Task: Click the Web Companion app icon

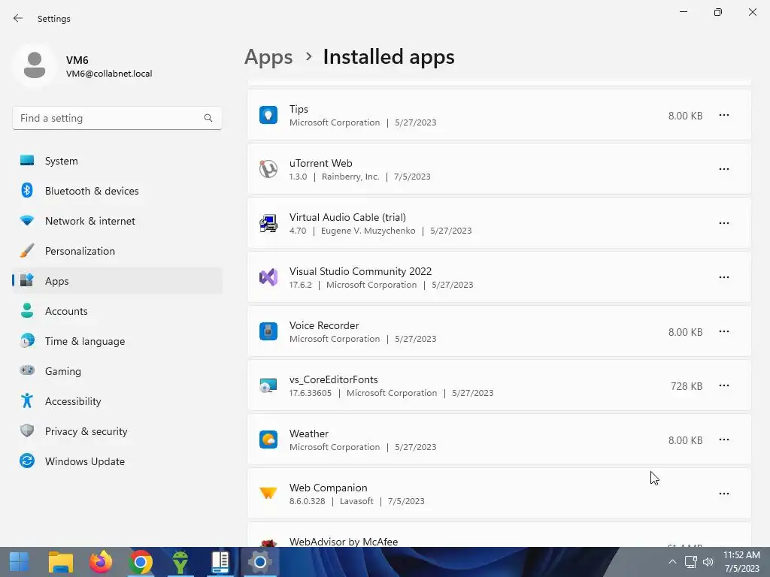Action: 268,494
